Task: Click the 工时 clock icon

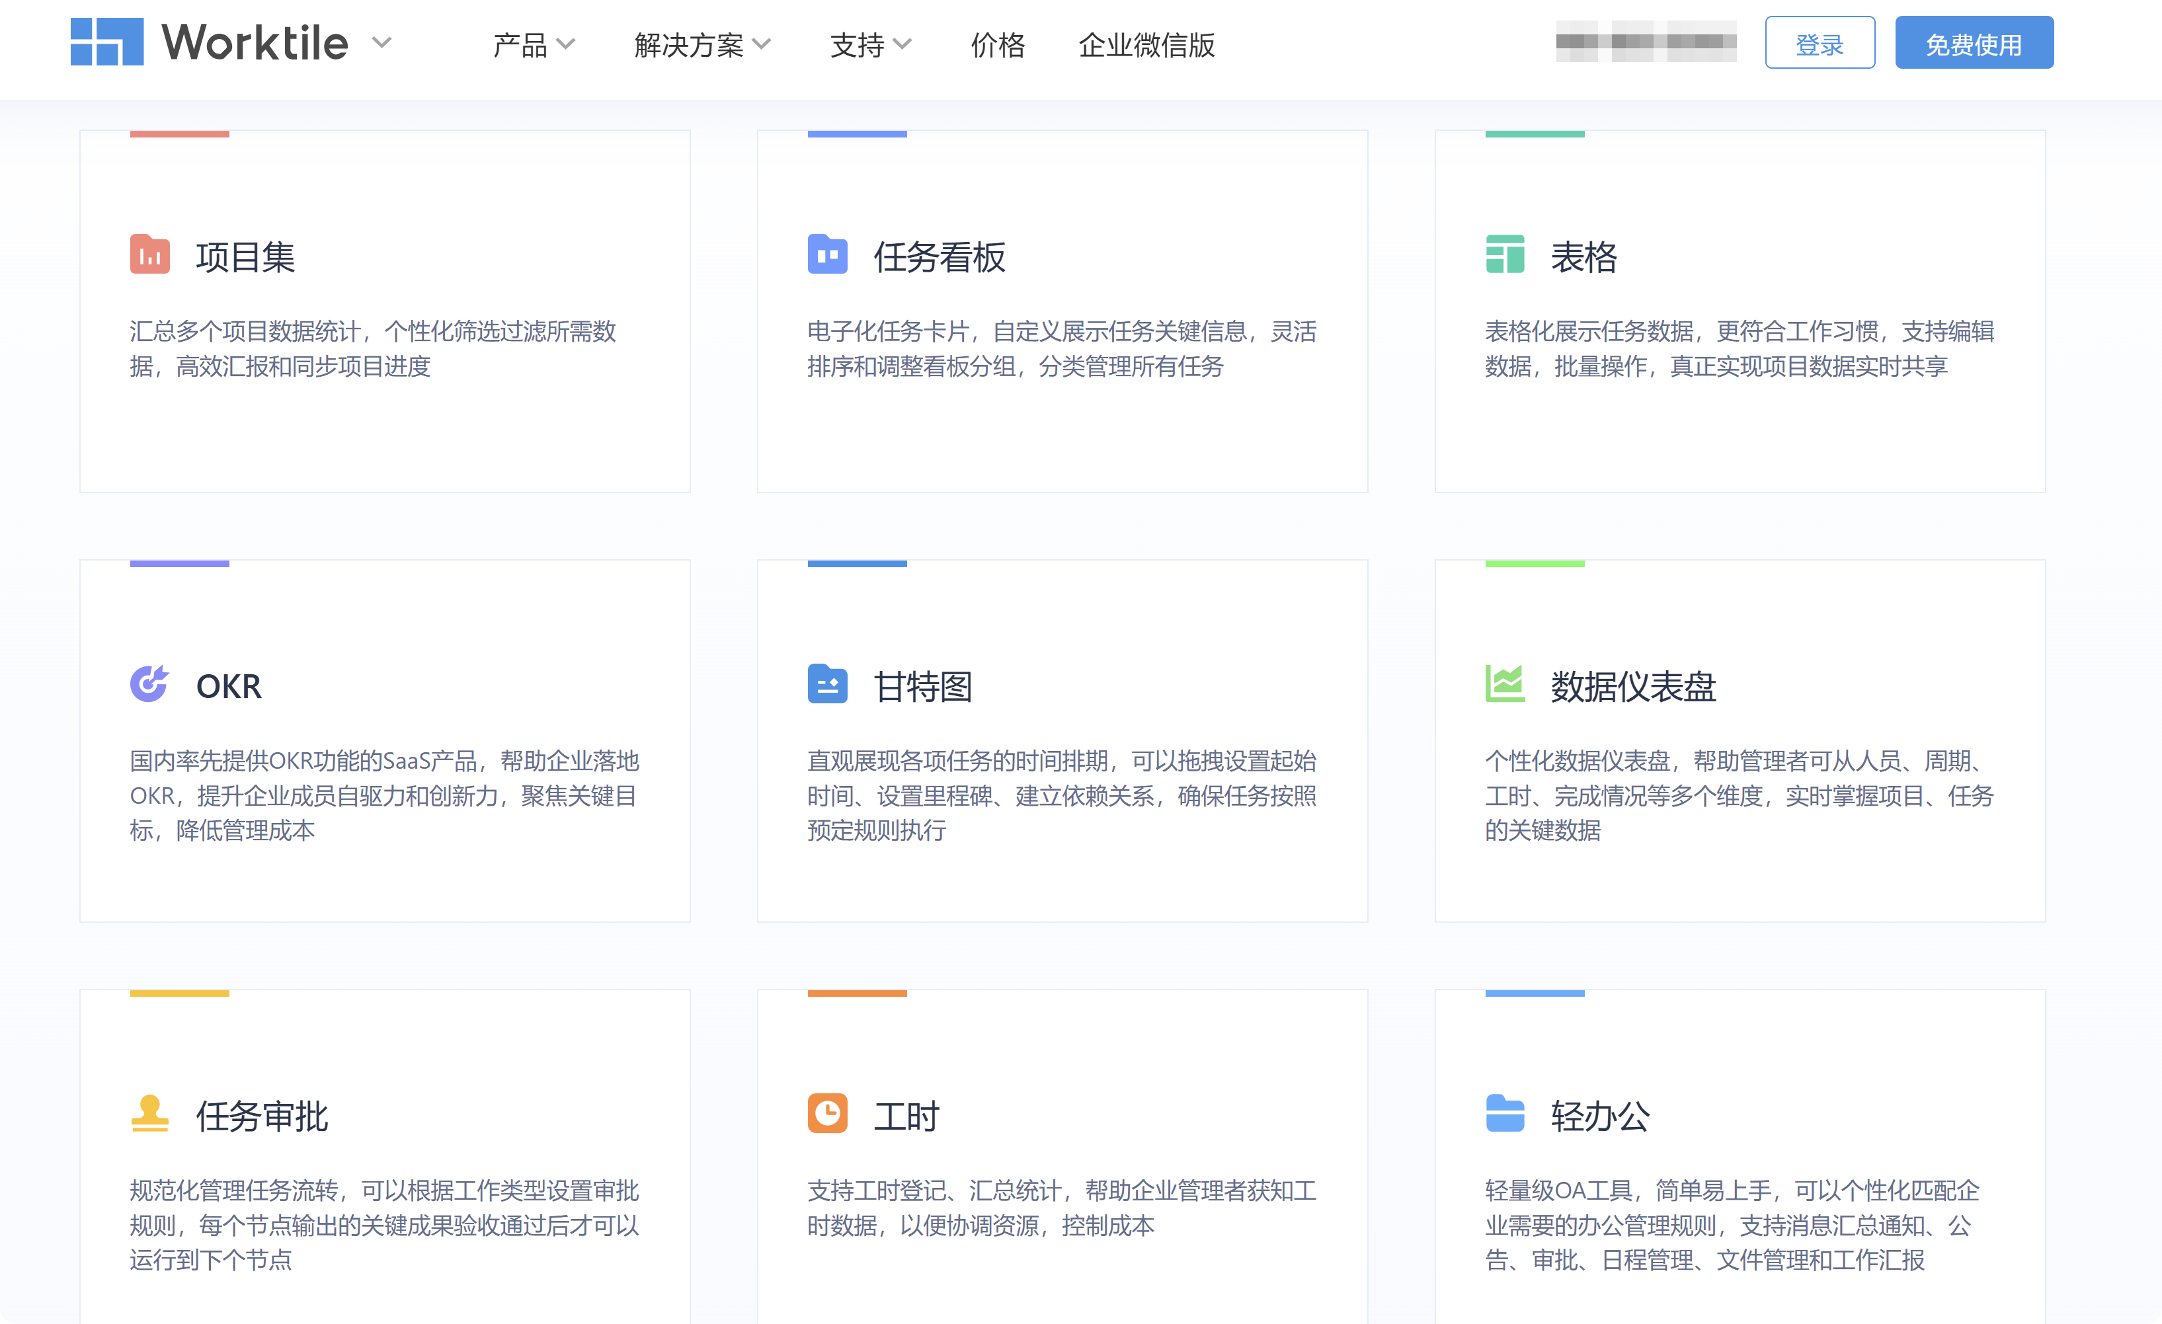Action: coord(827,1114)
